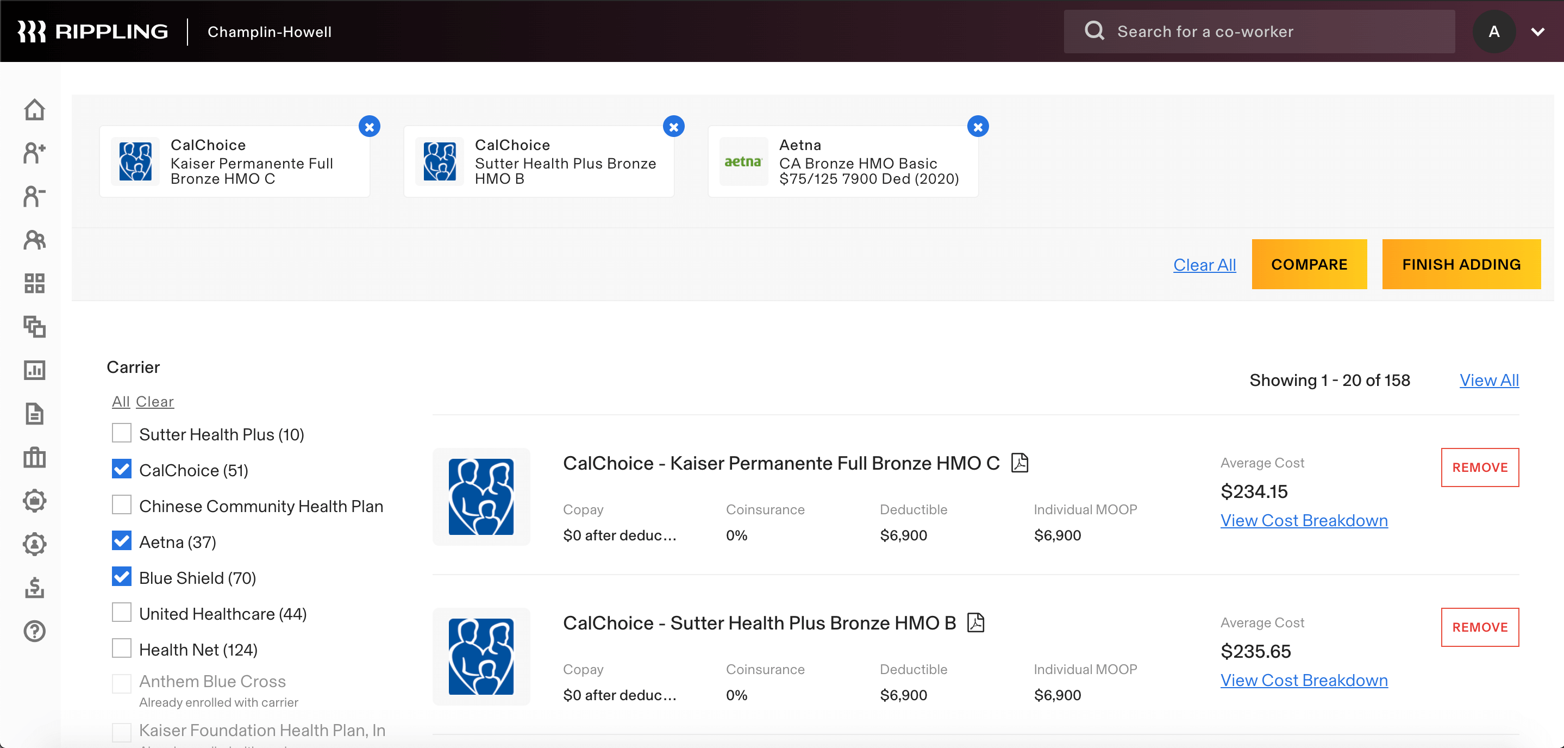
Task: Click the Carrier filter heading
Action: 133,367
